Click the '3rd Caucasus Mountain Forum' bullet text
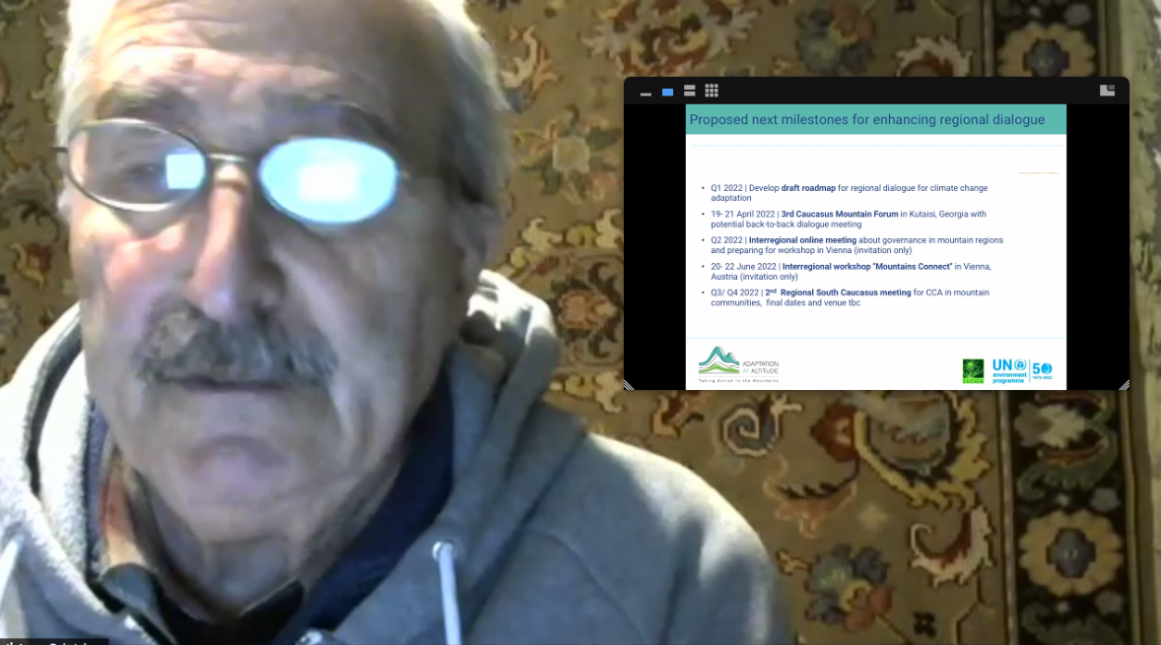Image resolution: width=1161 pixels, height=645 pixels. pos(849,219)
